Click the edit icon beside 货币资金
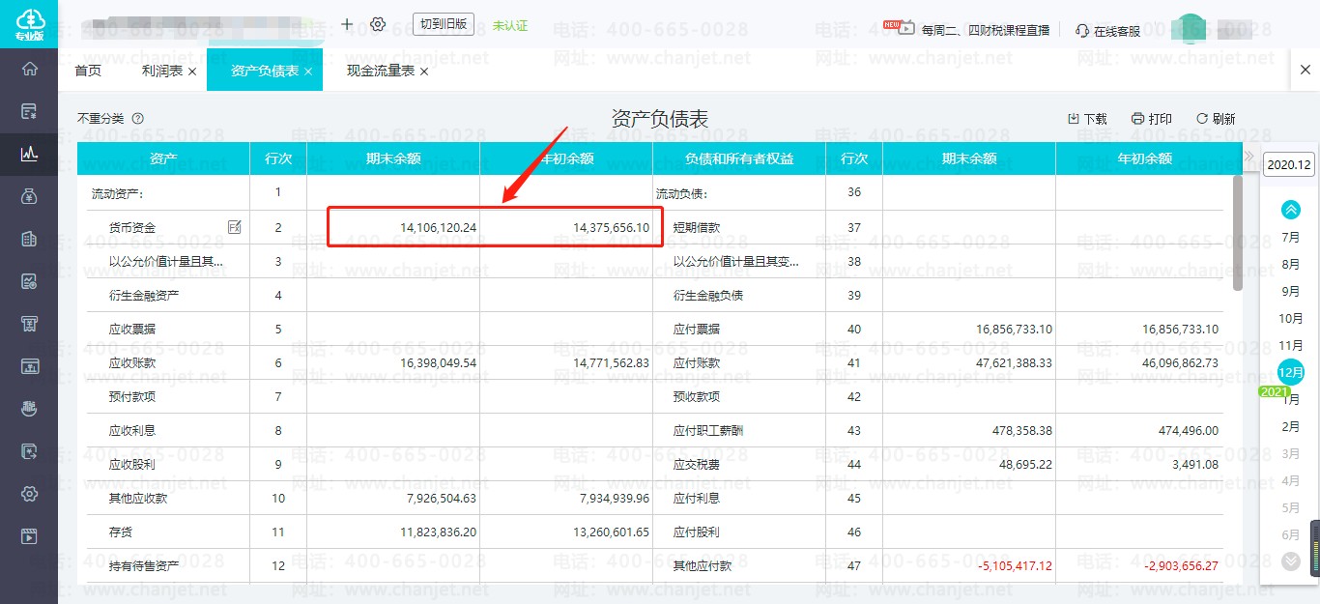The image size is (1320, 604). pos(235,227)
